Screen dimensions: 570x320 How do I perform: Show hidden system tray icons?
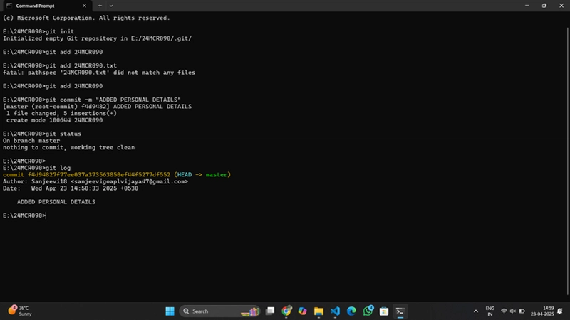[x=476, y=311]
